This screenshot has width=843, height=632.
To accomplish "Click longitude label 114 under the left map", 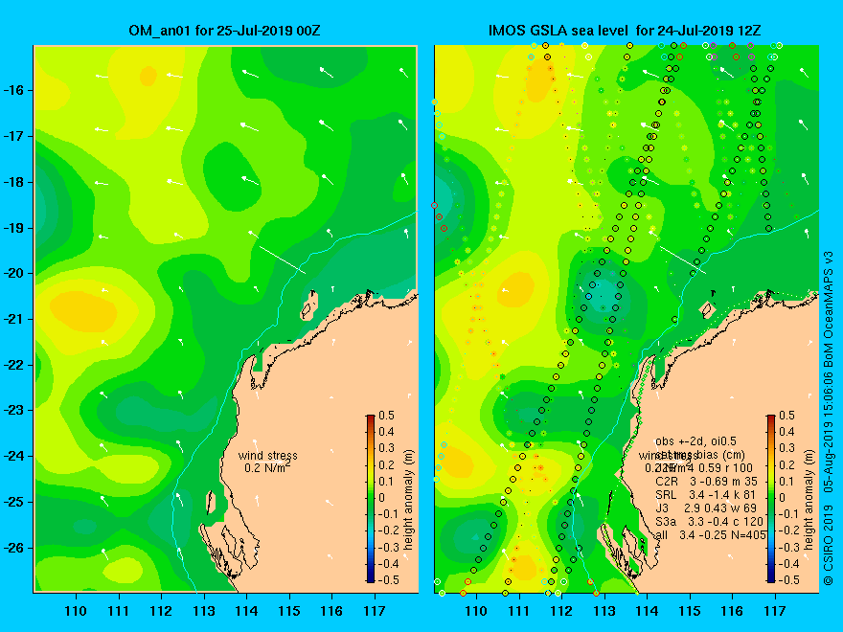I will point(246,611).
